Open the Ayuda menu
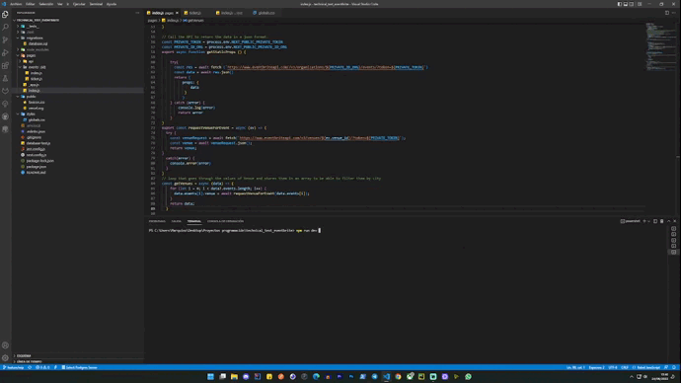The image size is (681, 383). tap(112, 4)
